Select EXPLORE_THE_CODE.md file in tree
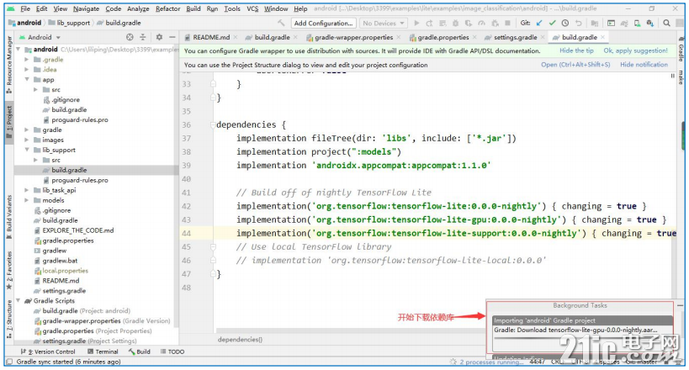 77,230
